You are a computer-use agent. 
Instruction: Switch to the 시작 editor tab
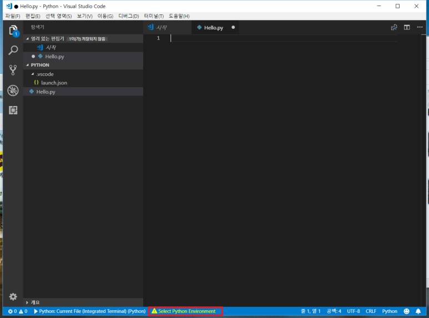[167, 27]
